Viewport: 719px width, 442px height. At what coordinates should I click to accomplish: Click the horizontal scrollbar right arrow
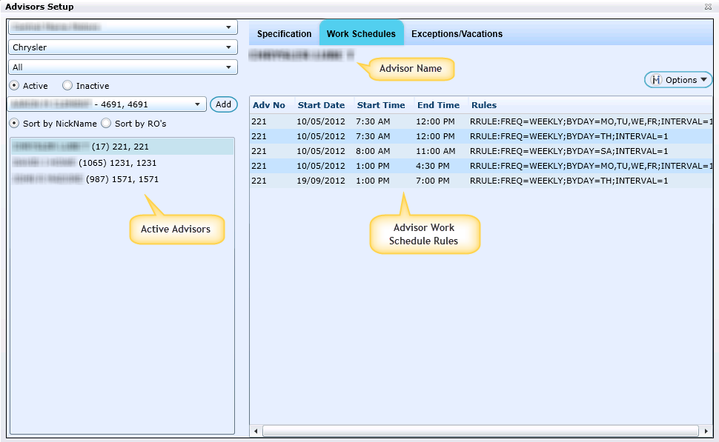click(x=706, y=430)
